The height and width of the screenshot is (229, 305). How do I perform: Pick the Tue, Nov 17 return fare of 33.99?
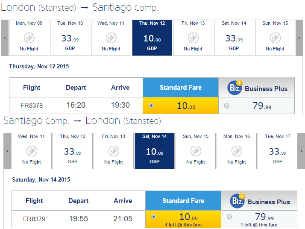pyautogui.click(x=278, y=151)
